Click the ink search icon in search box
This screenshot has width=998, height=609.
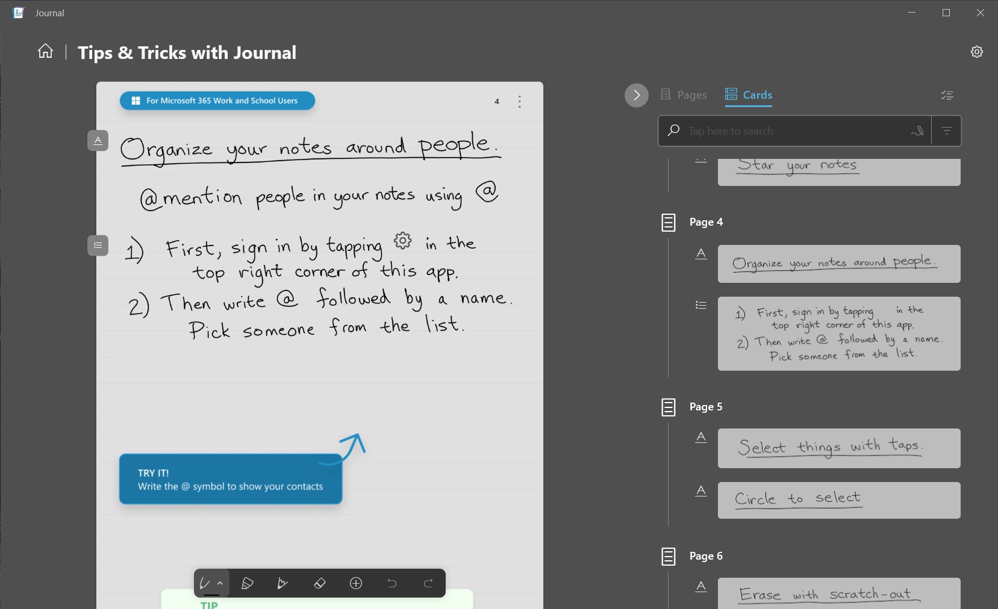pos(917,131)
